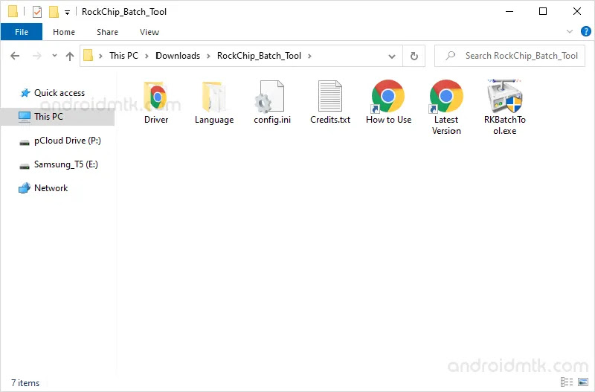595x392 pixels.
Task: Open the Share ribbon tab
Action: tap(107, 32)
